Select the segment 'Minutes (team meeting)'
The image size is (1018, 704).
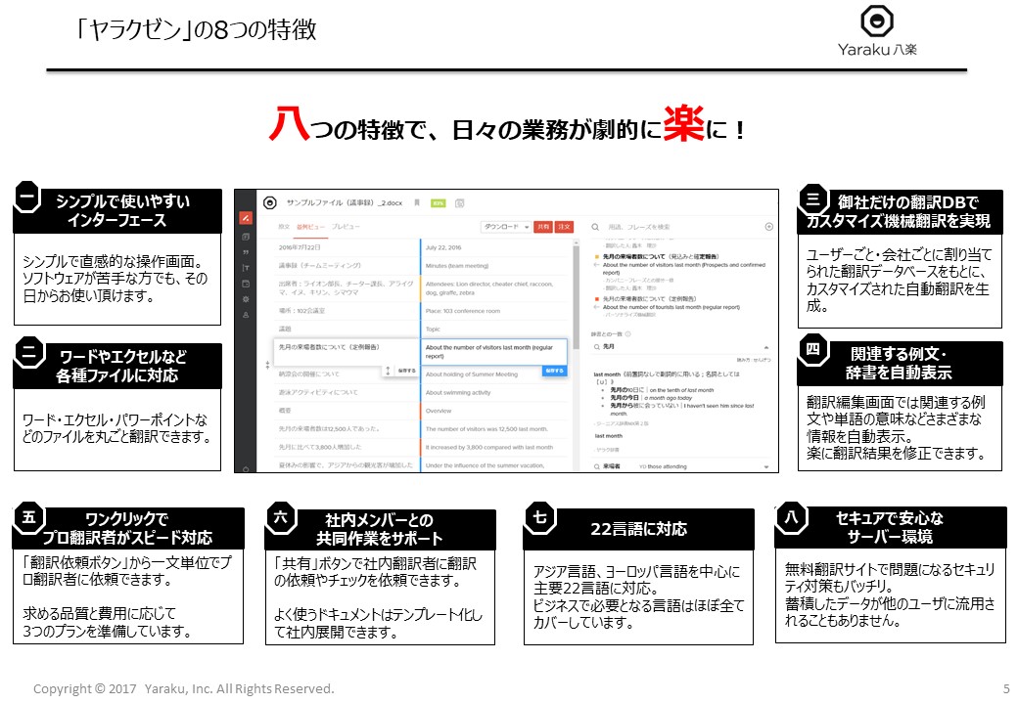tap(457, 266)
